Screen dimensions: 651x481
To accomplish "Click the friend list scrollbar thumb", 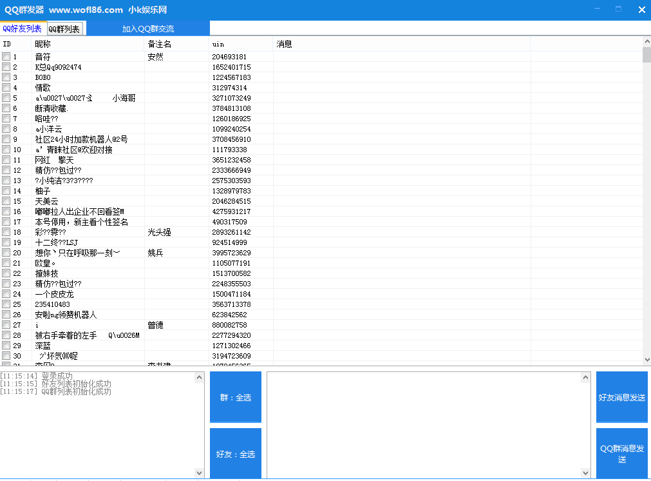I will (x=647, y=54).
